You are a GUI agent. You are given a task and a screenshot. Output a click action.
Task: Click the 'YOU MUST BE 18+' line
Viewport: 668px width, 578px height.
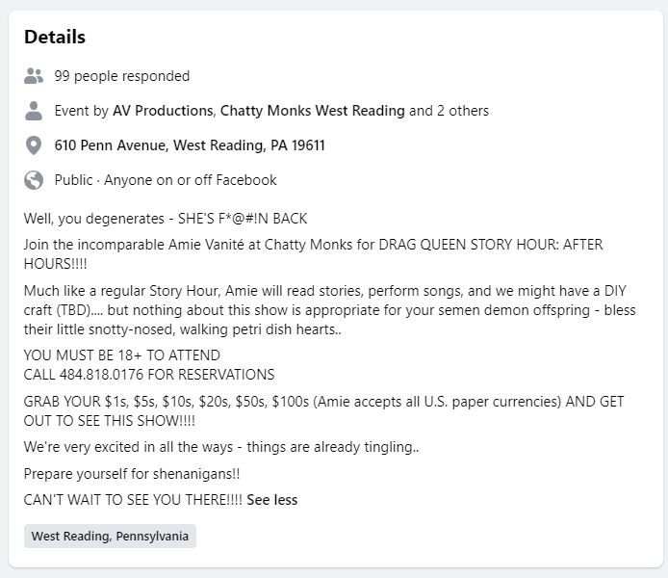click(121, 356)
